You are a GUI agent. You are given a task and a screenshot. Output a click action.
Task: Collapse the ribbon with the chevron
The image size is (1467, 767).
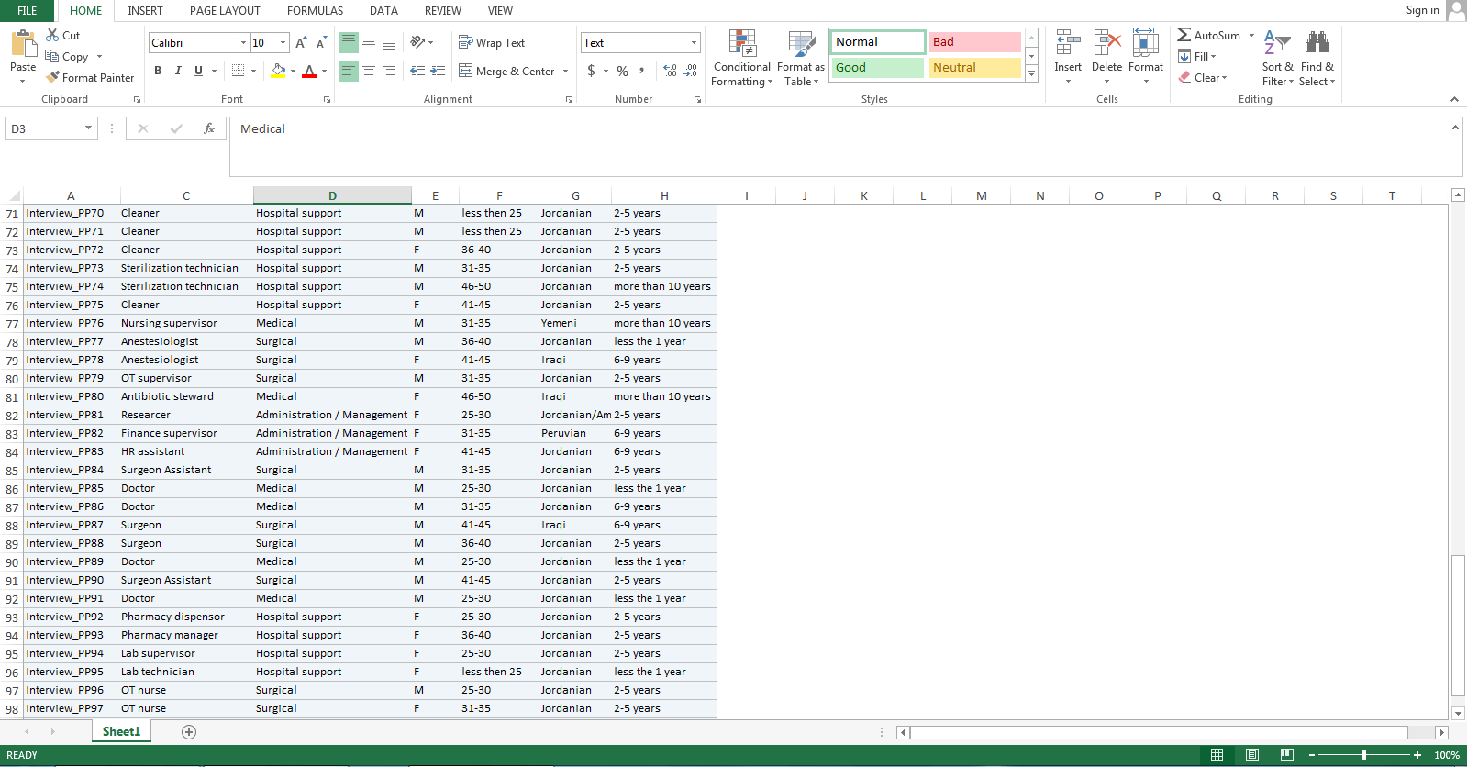pos(1454,99)
